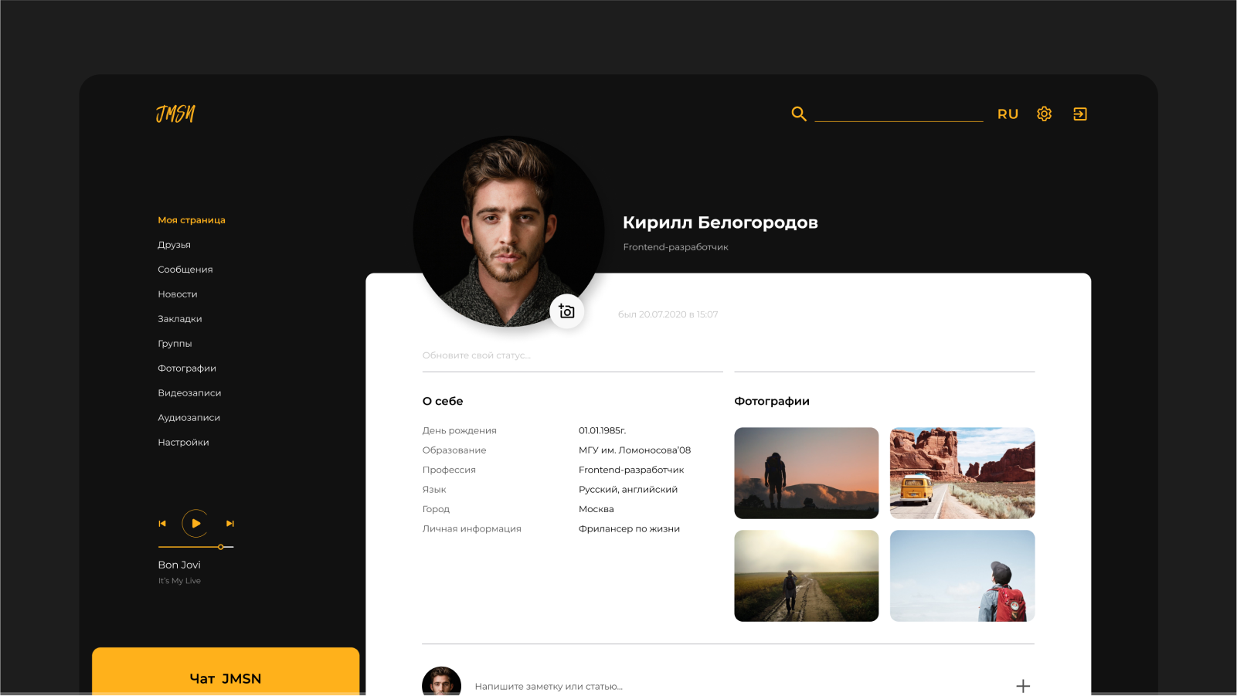This screenshot has height=696, width=1237.
Task: Switch language using the RU selector
Action: [x=1008, y=114]
